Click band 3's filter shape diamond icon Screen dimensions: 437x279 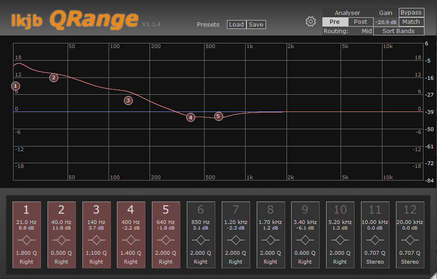click(x=96, y=240)
